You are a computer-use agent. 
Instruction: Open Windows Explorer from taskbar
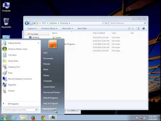click(23, 118)
